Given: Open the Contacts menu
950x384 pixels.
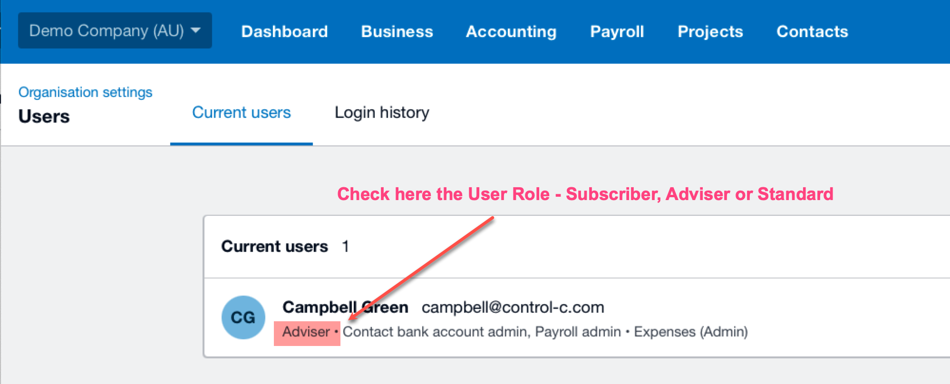Looking at the screenshot, I should [812, 31].
